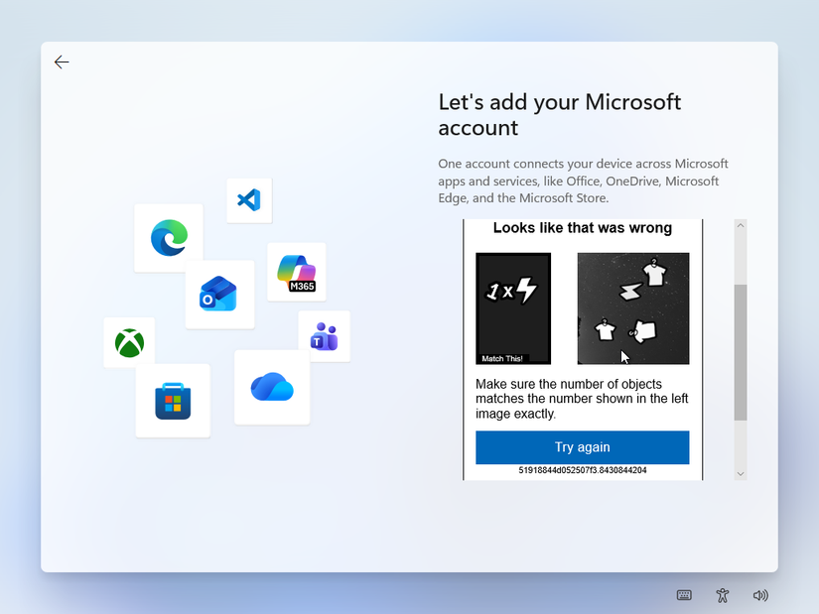Click the Visual Studio Code icon
Viewport: 819px width, 614px height.
coord(249,200)
